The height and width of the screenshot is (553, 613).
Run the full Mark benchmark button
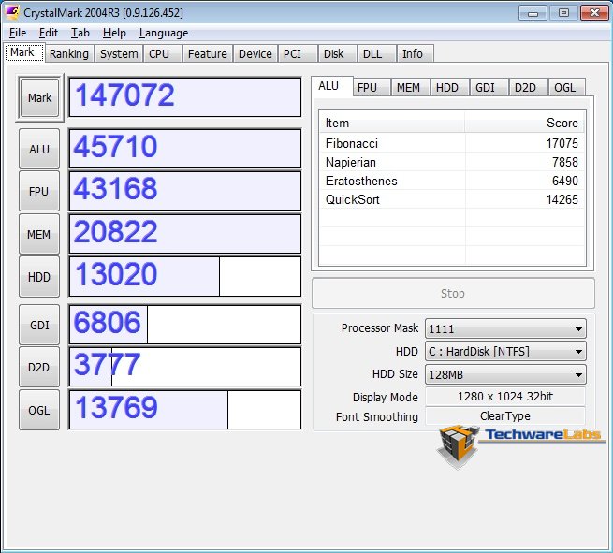coord(39,97)
